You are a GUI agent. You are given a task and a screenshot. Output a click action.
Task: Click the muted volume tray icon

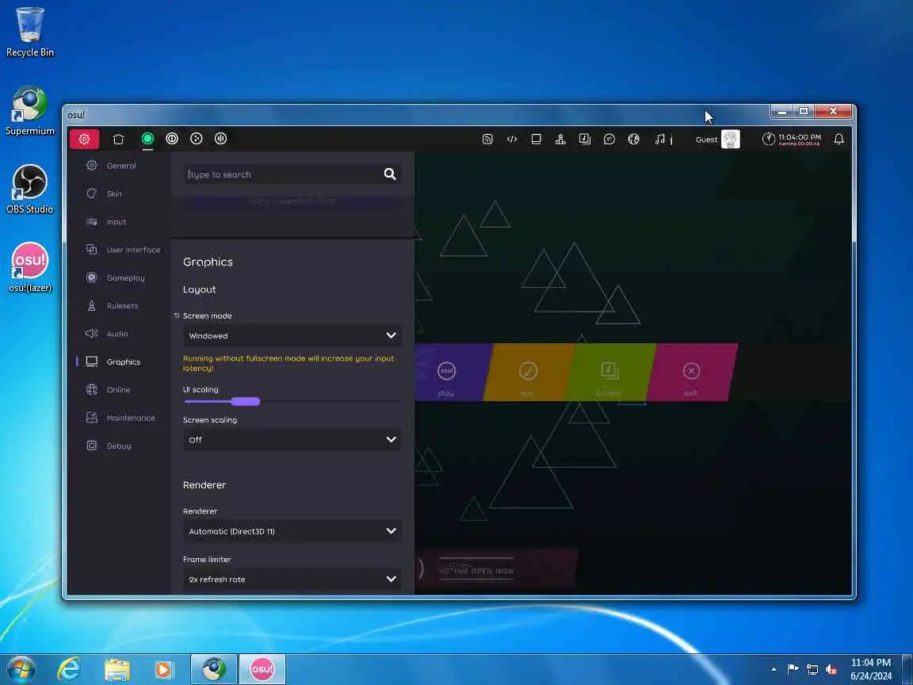pyautogui.click(x=831, y=670)
